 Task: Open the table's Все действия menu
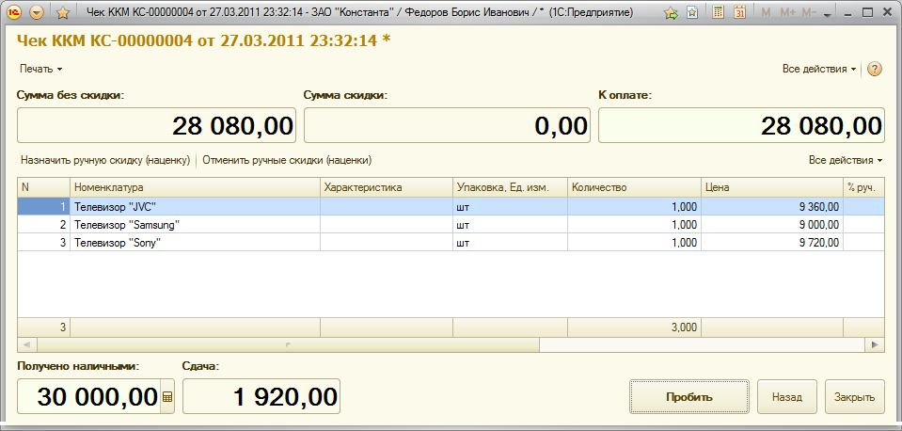[846, 161]
